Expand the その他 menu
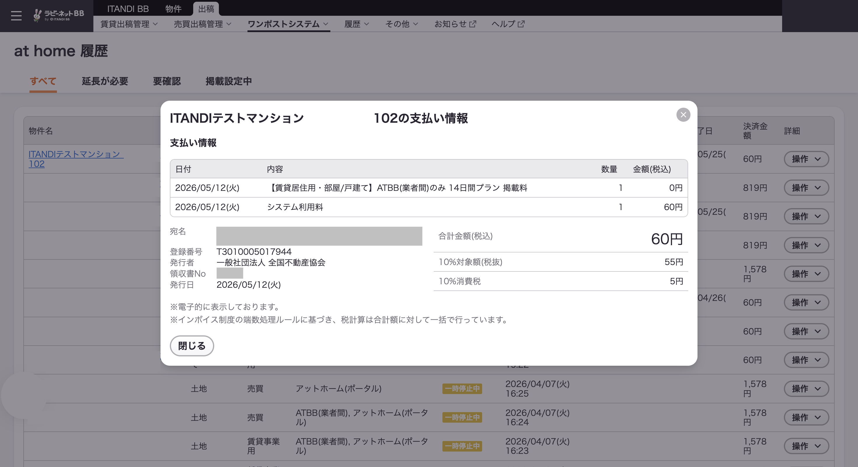Screen dimensions: 858x467 pyautogui.click(x=401, y=24)
